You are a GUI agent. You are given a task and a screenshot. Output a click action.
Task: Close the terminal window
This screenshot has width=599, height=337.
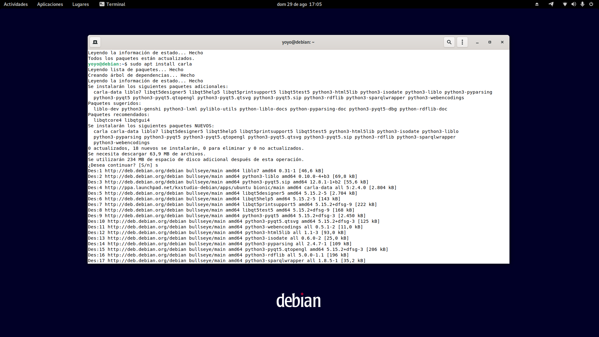(502, 42)
